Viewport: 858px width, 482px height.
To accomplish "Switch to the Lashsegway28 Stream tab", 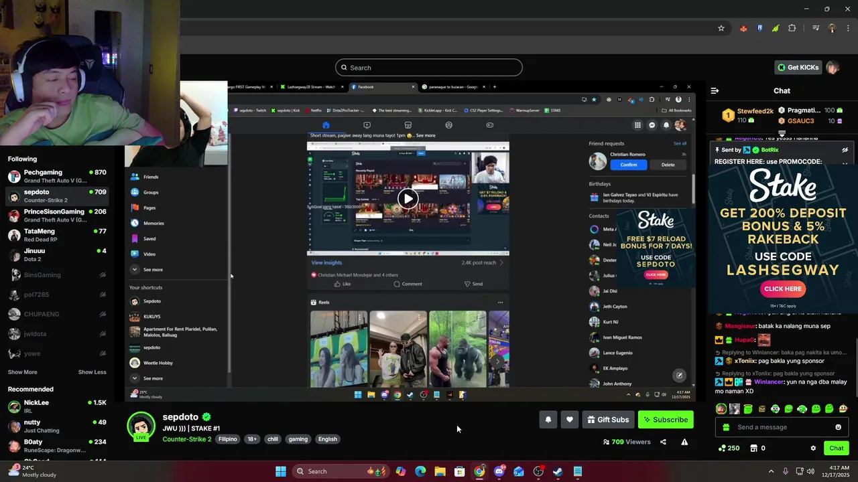I will tap(312, 86).
